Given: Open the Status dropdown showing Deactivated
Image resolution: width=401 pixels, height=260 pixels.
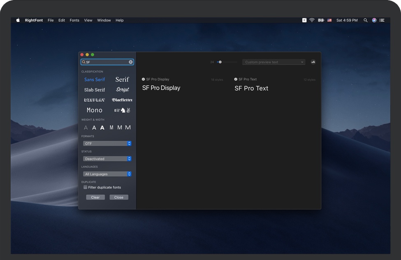Looking at the screenshot, I should pyautogui.click(x=107, y=159).
